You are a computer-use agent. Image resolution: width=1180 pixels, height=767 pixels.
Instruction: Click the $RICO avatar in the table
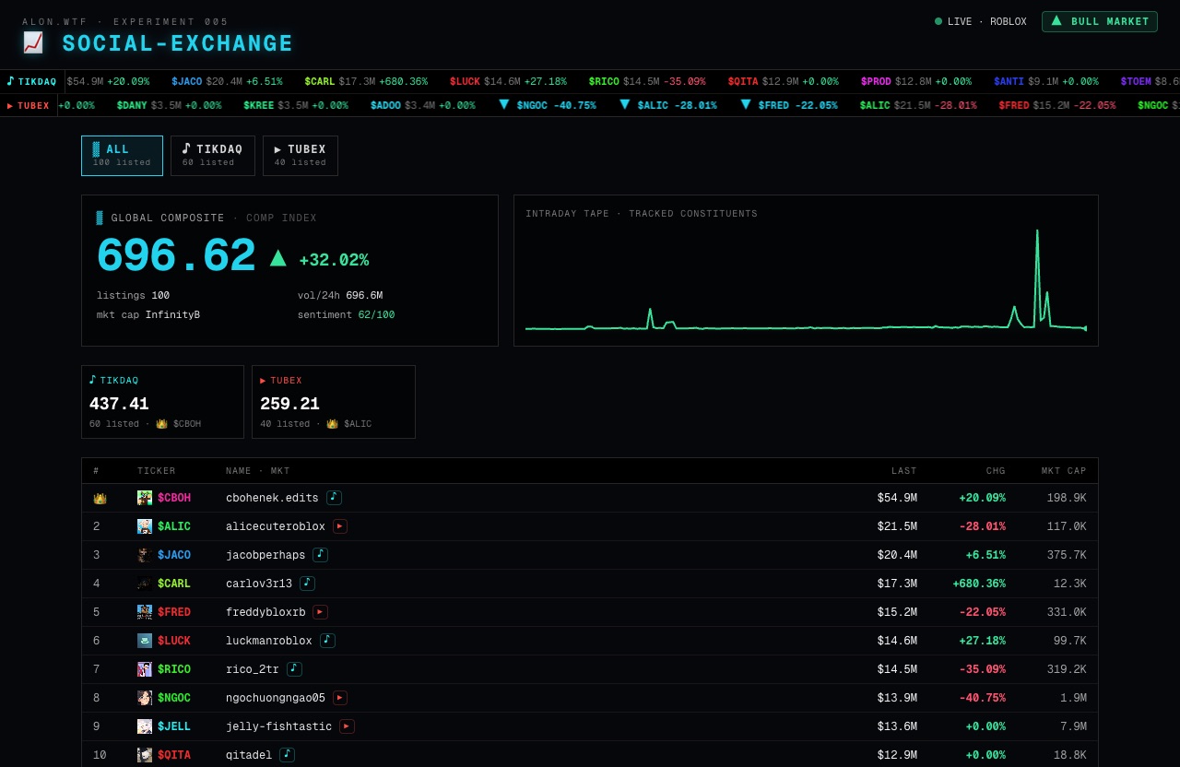(x=145, y=669)
